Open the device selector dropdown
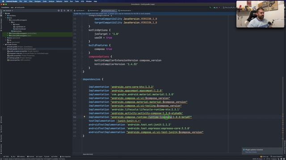The image size is (286, 160). (x=229, y=8)
